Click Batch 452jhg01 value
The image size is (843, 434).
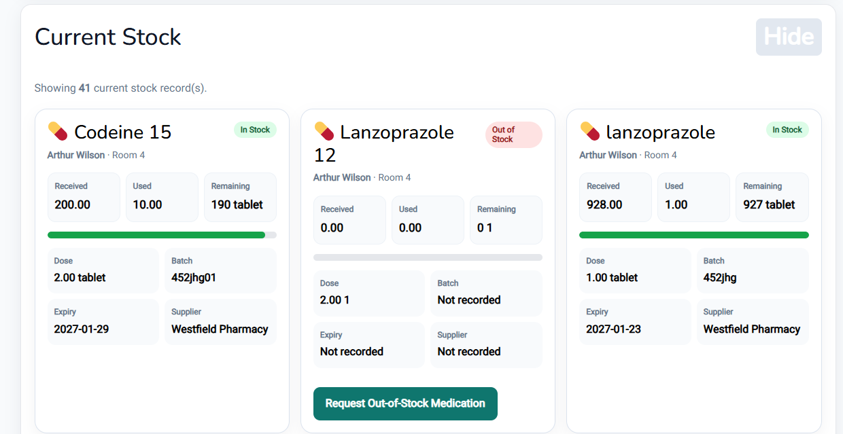(194, 277)
